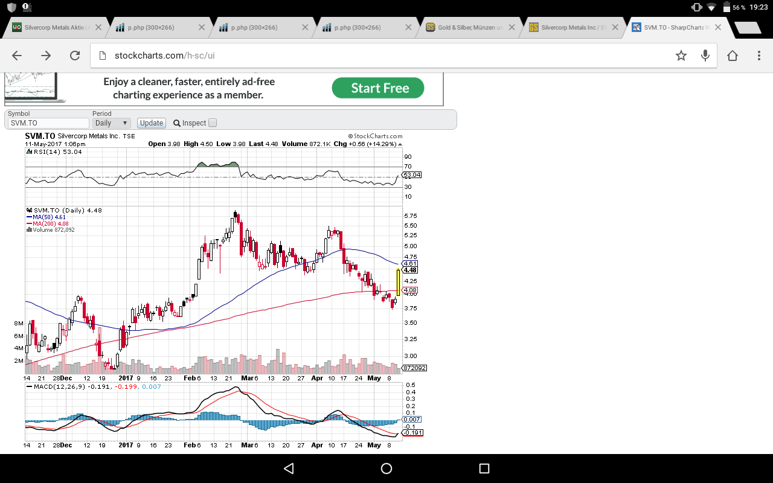Viewport: 773px width, 483px height.
Task: Close the SVM.TO - SharpCharts tab
Action: coord(718,27)
